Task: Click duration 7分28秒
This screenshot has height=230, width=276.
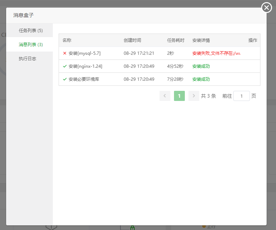Action: (175, 79)
